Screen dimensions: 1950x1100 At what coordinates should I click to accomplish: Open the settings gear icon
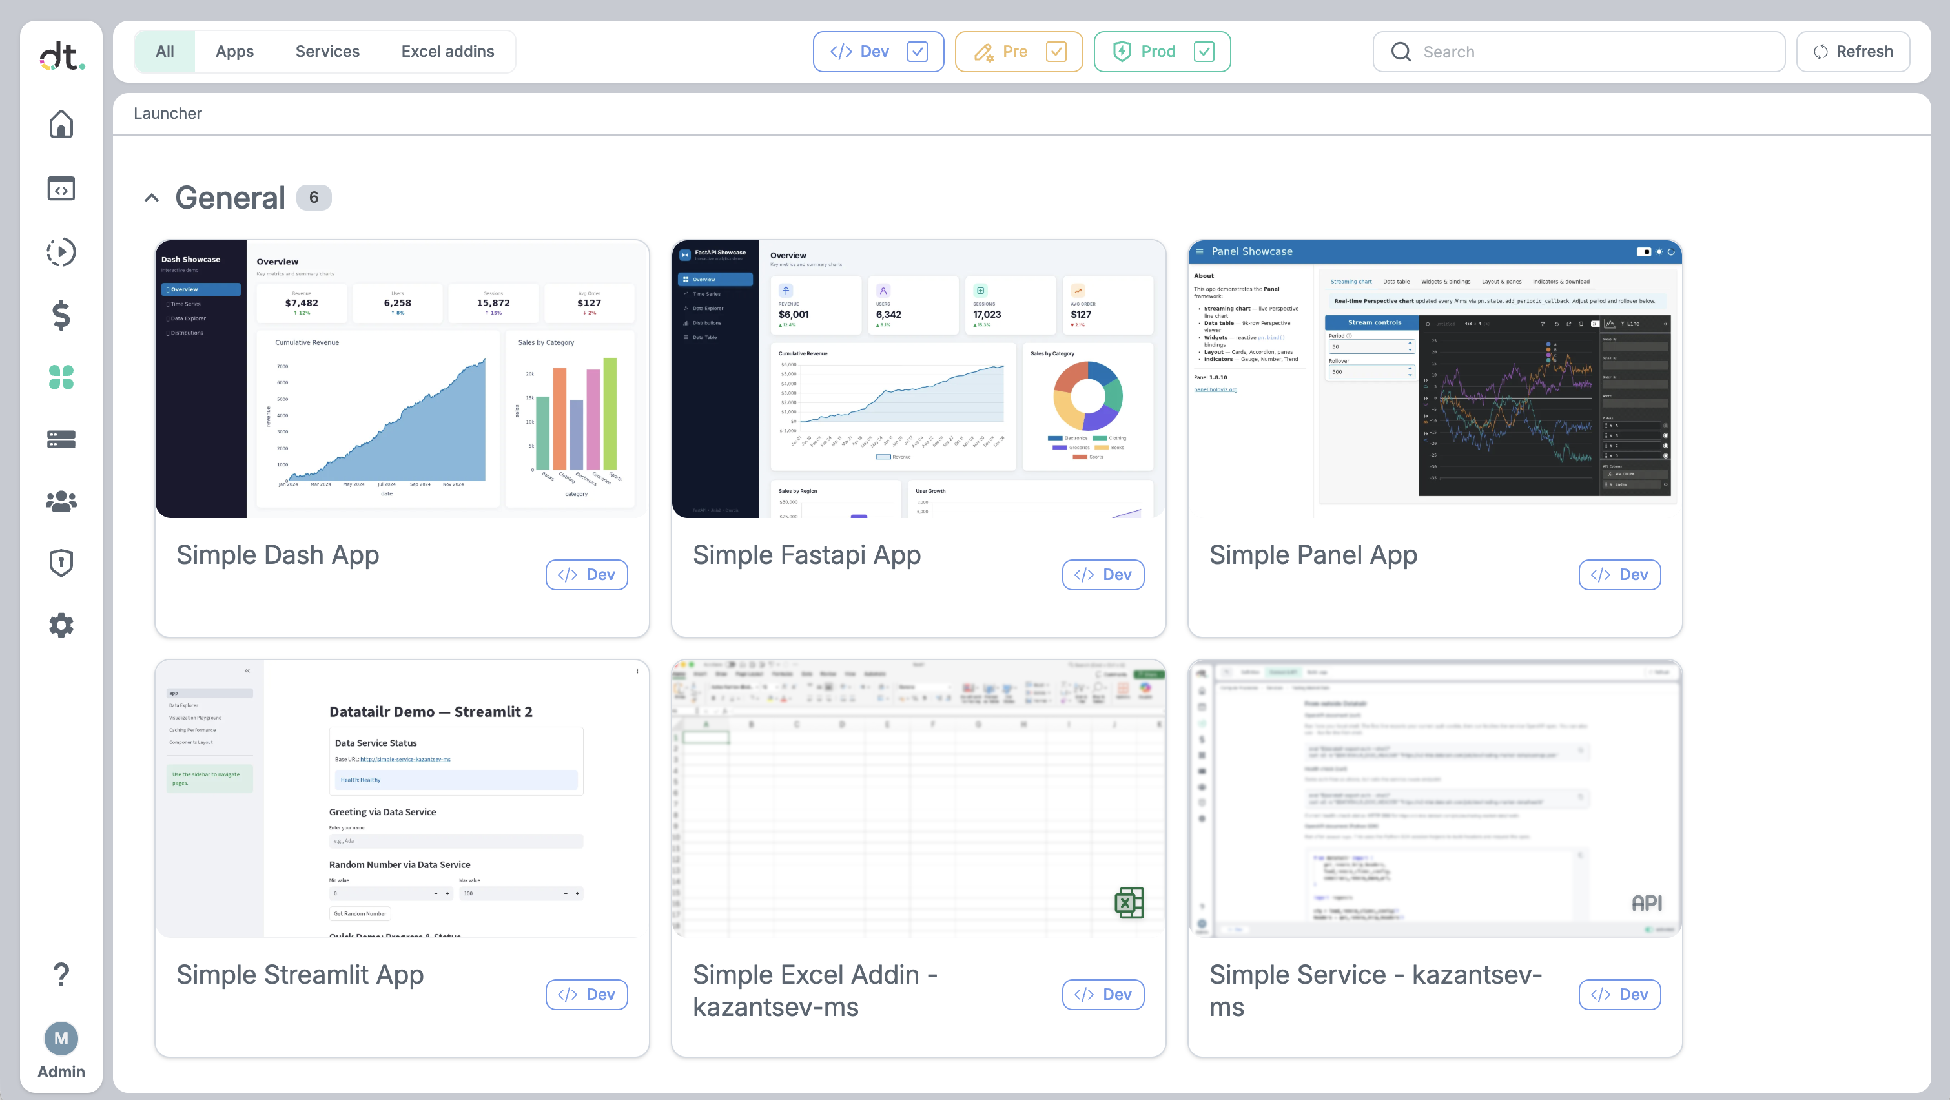(x=61, y=625)
